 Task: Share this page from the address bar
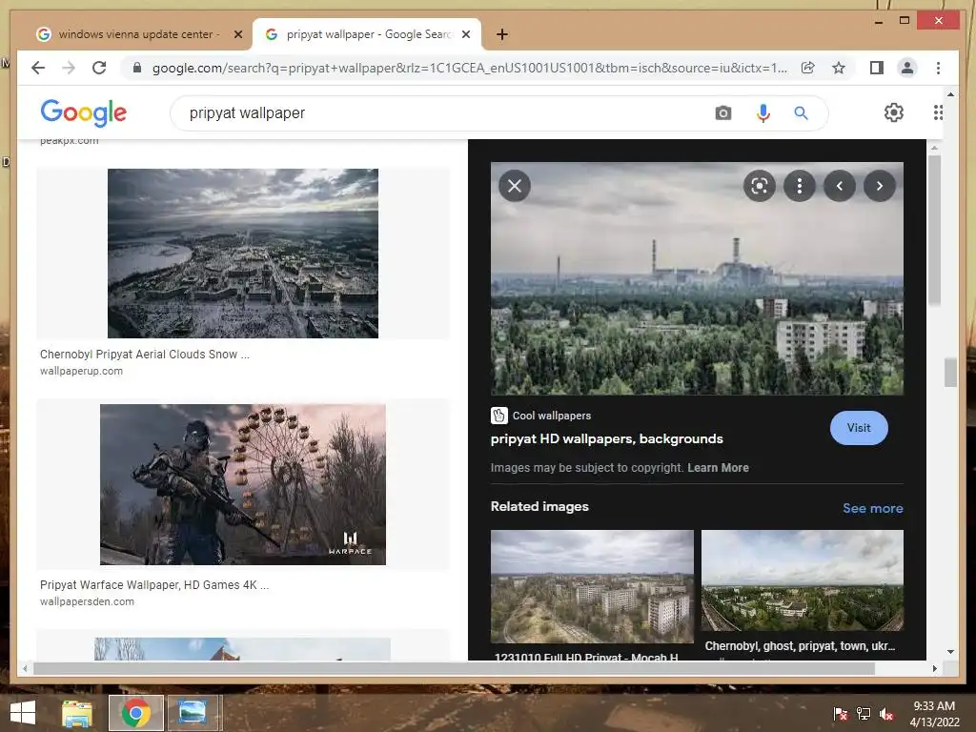(808, 68)
